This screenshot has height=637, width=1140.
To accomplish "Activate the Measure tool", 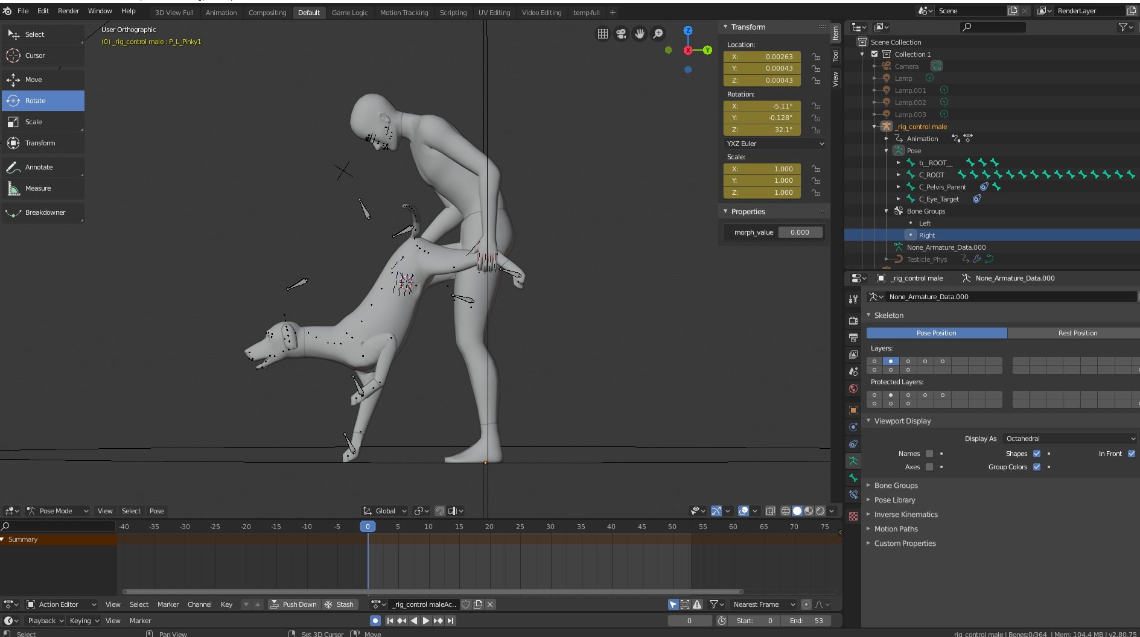I will coord(42,188).
